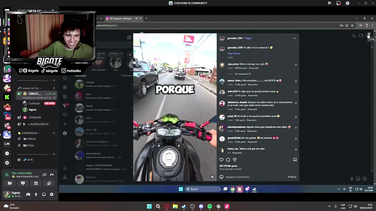Open Instagram search magnifier in sidebar

(65, 78)
